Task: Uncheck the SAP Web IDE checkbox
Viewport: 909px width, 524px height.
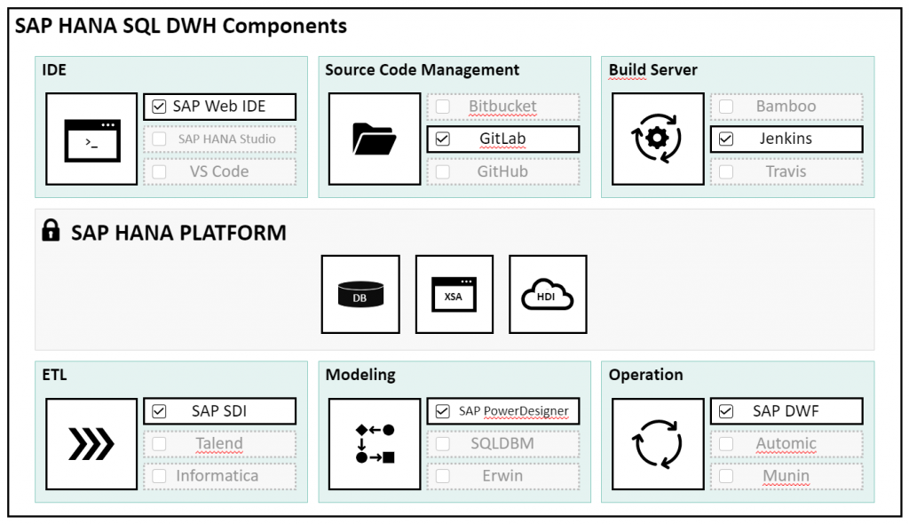Action: [x=159, y=107]
